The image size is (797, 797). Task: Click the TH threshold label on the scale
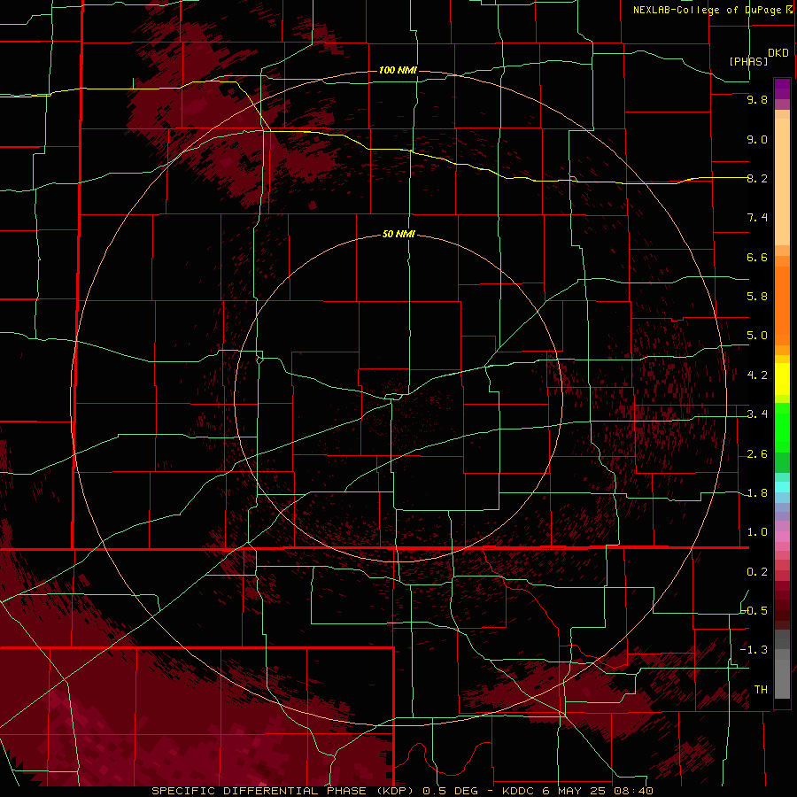tap(761, 690)
